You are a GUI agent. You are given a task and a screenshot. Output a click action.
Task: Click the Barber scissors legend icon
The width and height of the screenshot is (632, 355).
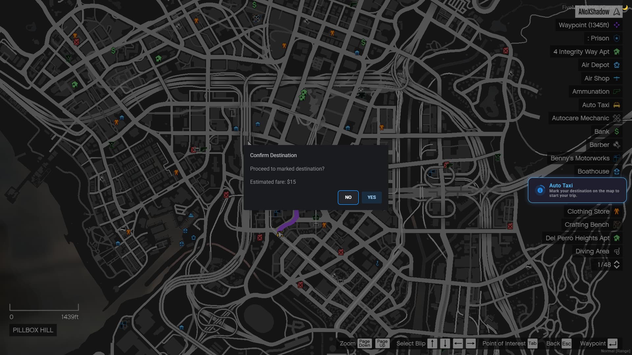[x=617, y=145]
